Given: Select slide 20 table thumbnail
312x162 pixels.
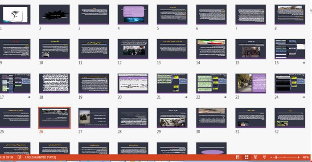Looking at the screenshot, I should (x=133, y=83).
